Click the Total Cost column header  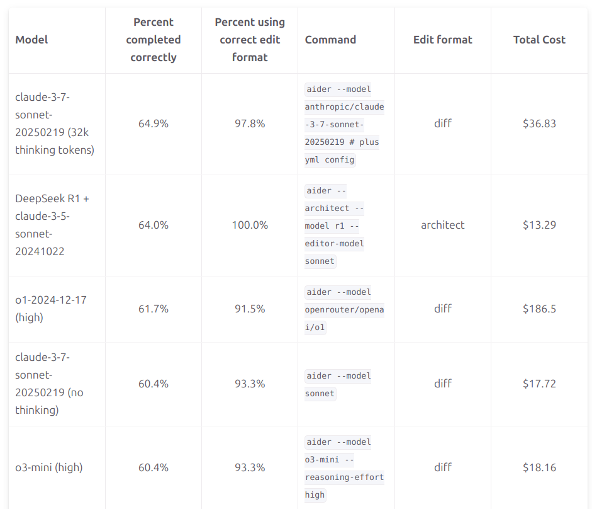539,40
